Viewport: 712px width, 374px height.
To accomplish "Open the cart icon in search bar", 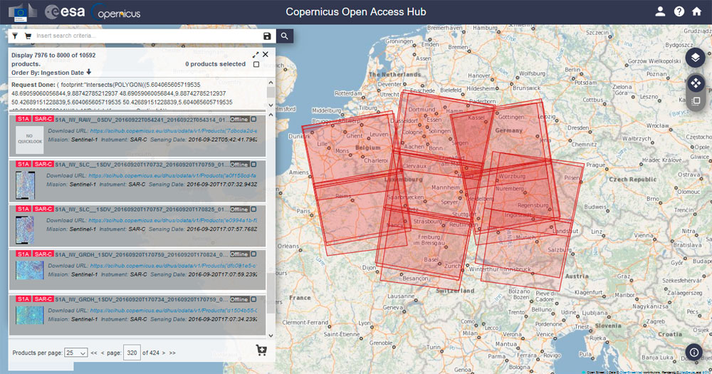I will click(x=28, y=36).
